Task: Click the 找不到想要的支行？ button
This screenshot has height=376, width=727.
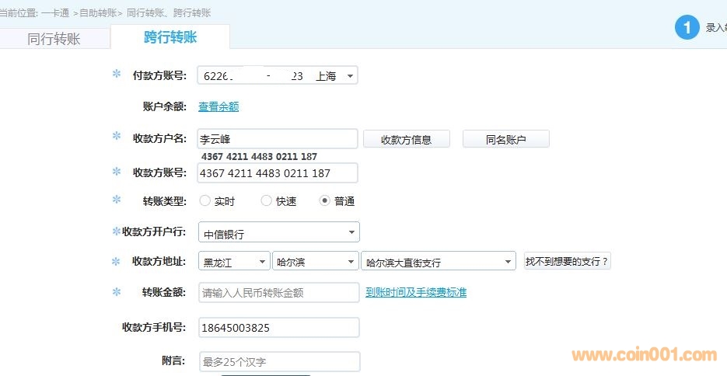Action: pos(568,261)
